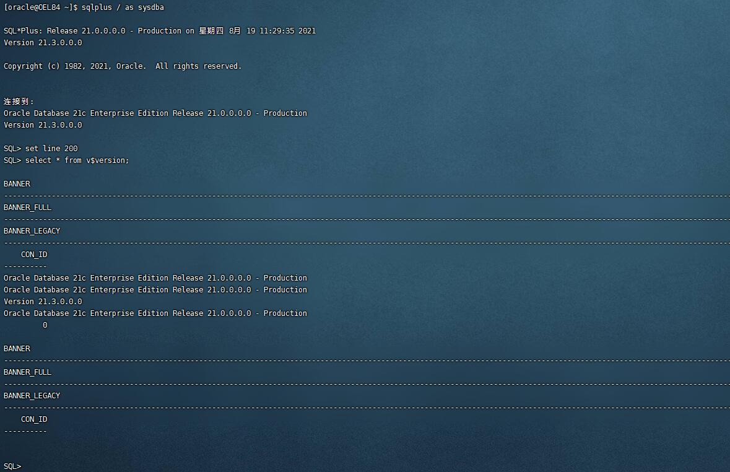Image resolution: width=730 pixels, height=472 pixels.
Task: Click the Oracle Database line just under '连接到:'
Action: click(155, 113)
